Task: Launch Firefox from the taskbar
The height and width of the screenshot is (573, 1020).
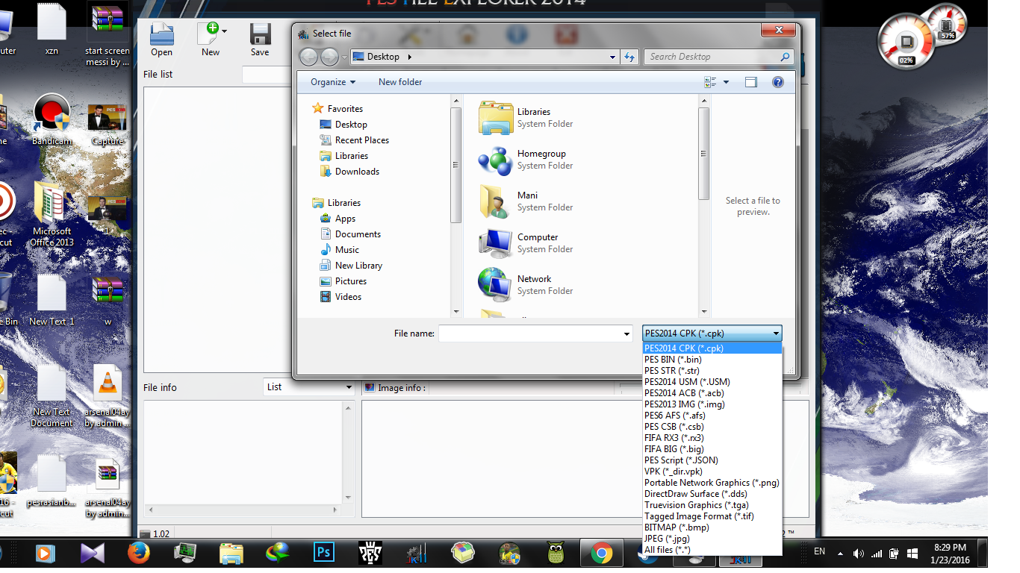Action: pos(138,553)
